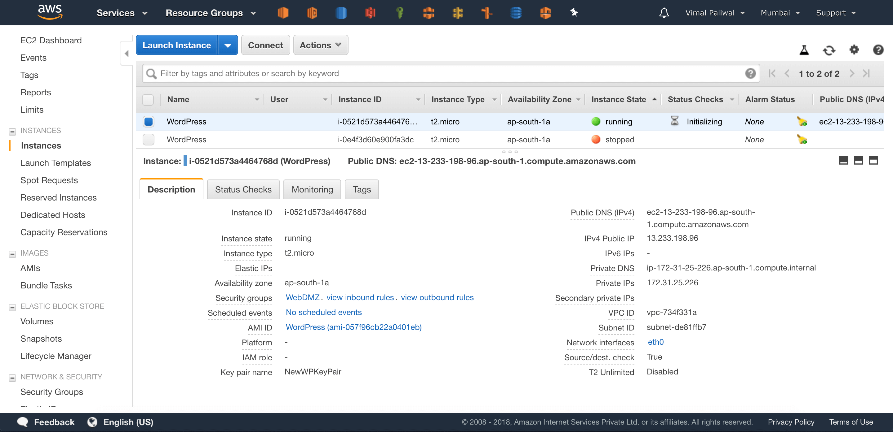Click the instance filter search field
This screenshot has width=893, height=432.
click(x=451, y=73)
